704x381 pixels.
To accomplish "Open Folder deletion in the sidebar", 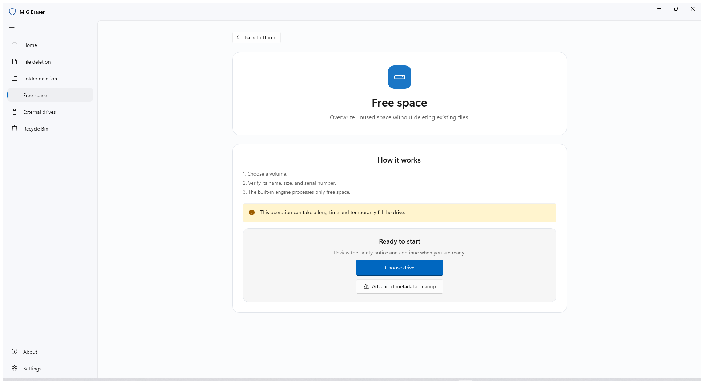I will point(50,79).
